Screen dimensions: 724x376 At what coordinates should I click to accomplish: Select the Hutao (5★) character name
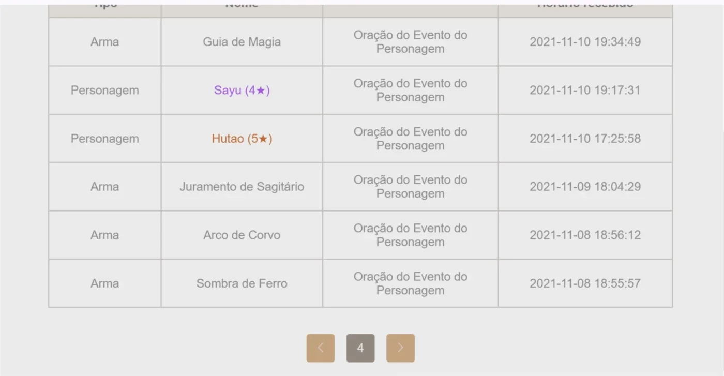[x=242, y=139]
